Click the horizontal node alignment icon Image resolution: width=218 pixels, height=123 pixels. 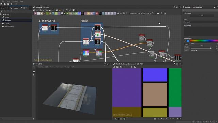coord(158,13)
